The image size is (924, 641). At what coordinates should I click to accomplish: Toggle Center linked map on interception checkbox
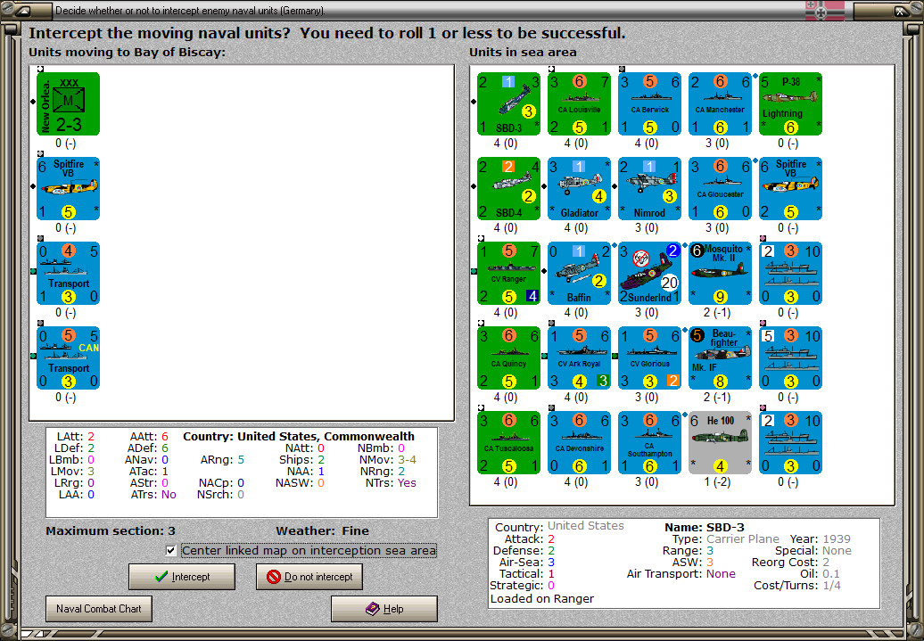tap(171, 551)
